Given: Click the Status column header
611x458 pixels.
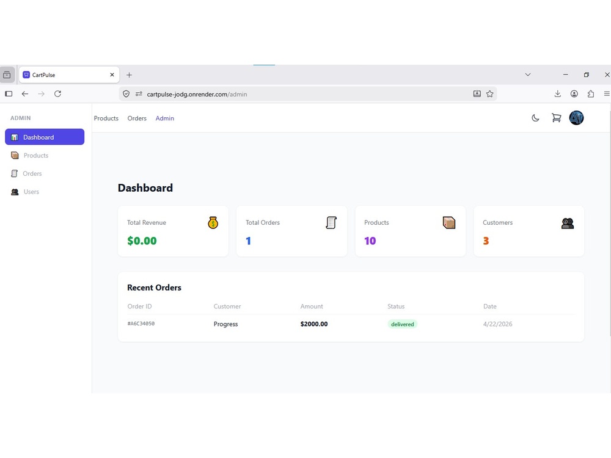Looking at the screenshot, I should click(396, 307).
